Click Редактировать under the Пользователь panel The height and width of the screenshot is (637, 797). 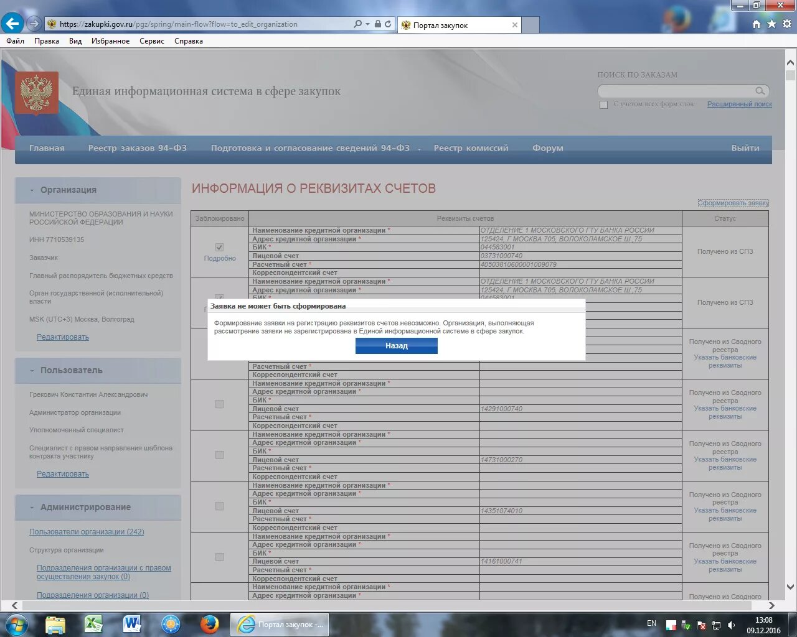pos(63,474)
